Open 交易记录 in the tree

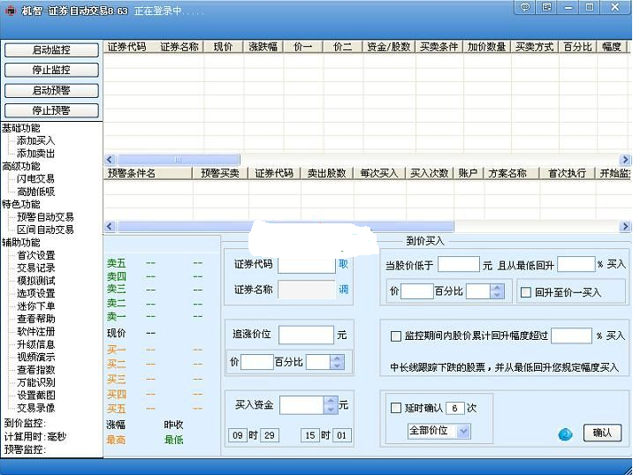[x=35, y=268]
